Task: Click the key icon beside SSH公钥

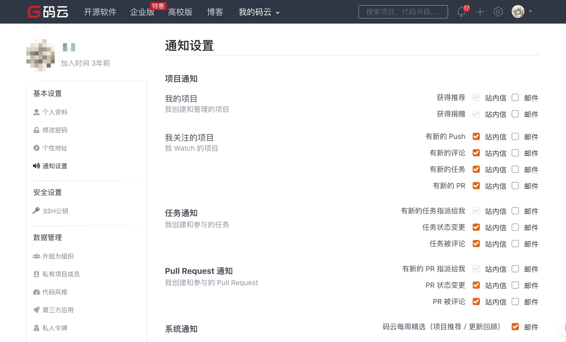Action: click(x=36, y=211)
